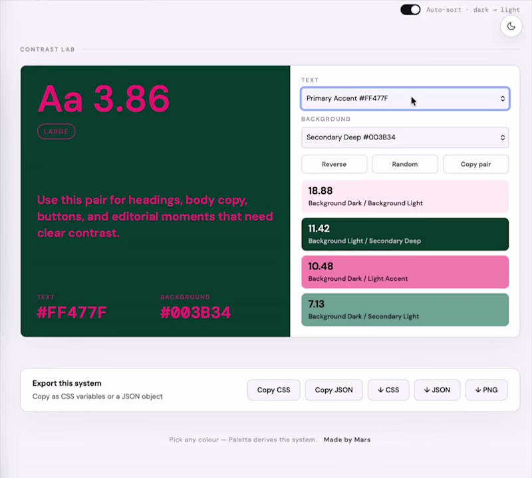Open the Made by Mars link
Viewport: 532px width, 478px height.
tap(346, 439)
